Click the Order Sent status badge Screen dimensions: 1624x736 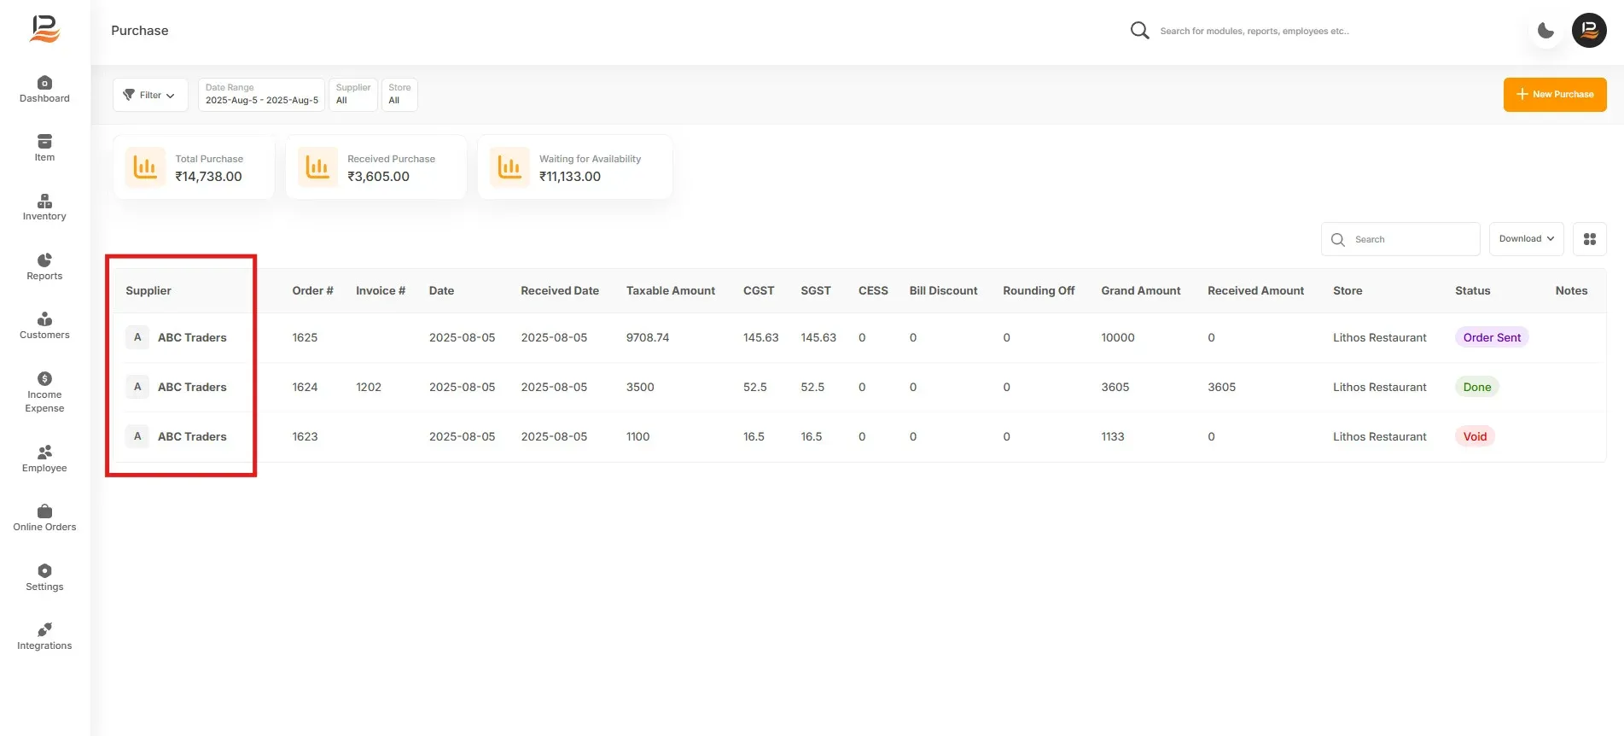[1492, 337]
